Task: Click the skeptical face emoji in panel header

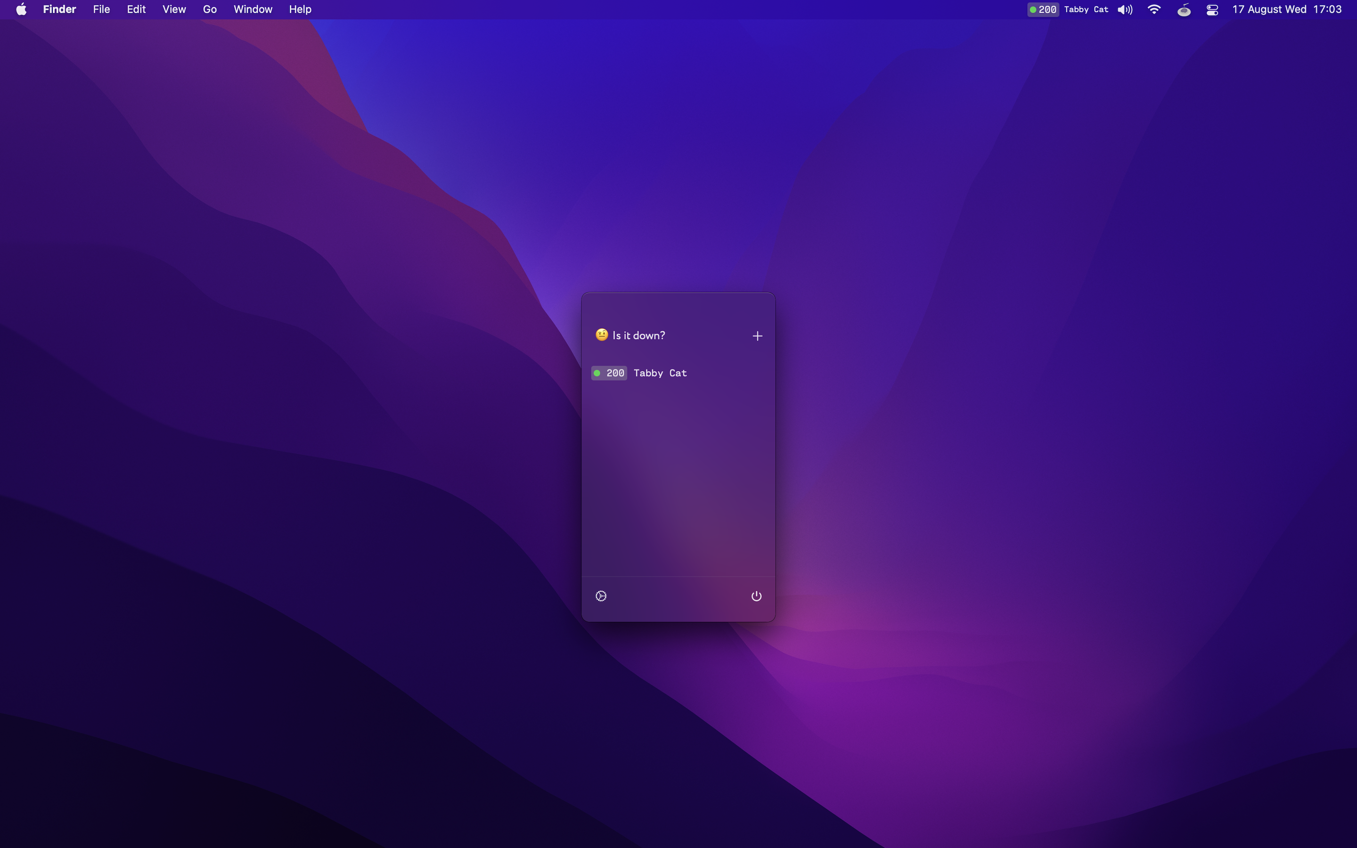Action: [x=601, y=335]
